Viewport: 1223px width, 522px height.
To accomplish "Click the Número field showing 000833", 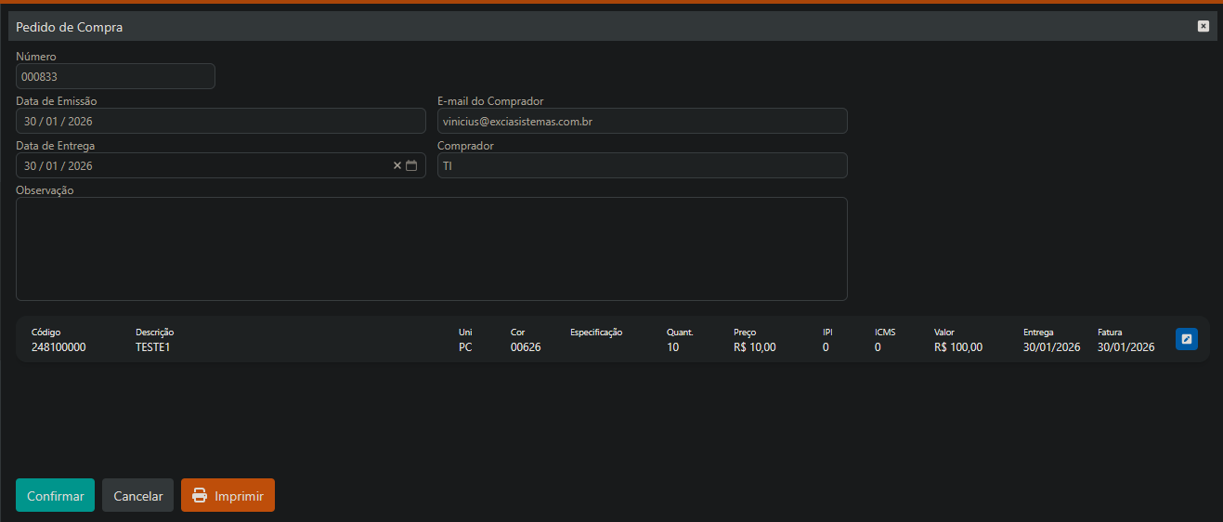I will pyautogui.click(x=115, y=76).
